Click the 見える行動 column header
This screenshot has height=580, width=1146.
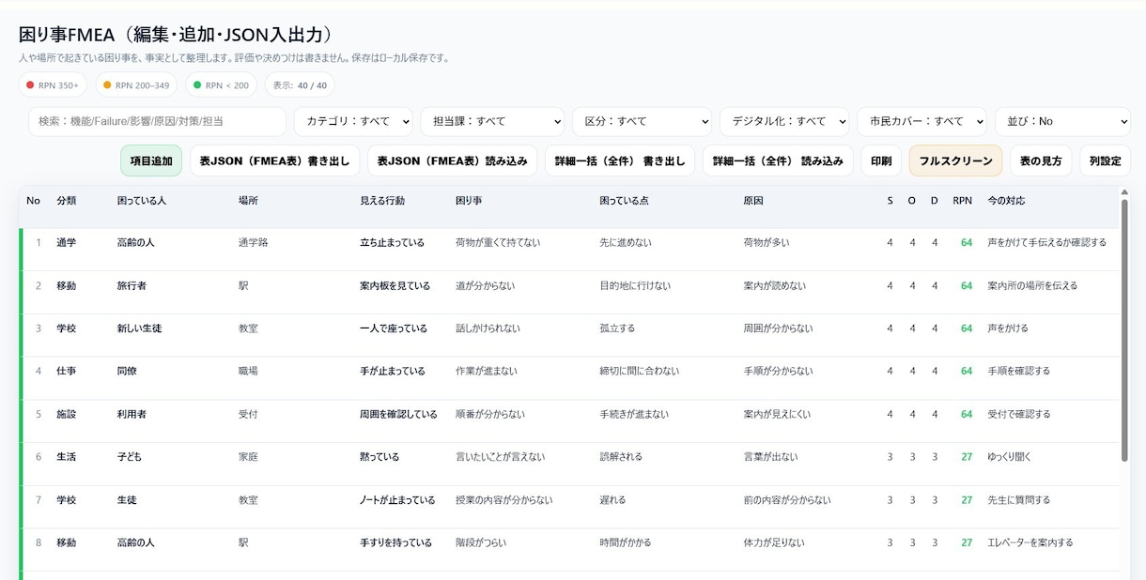click(382, 201)
